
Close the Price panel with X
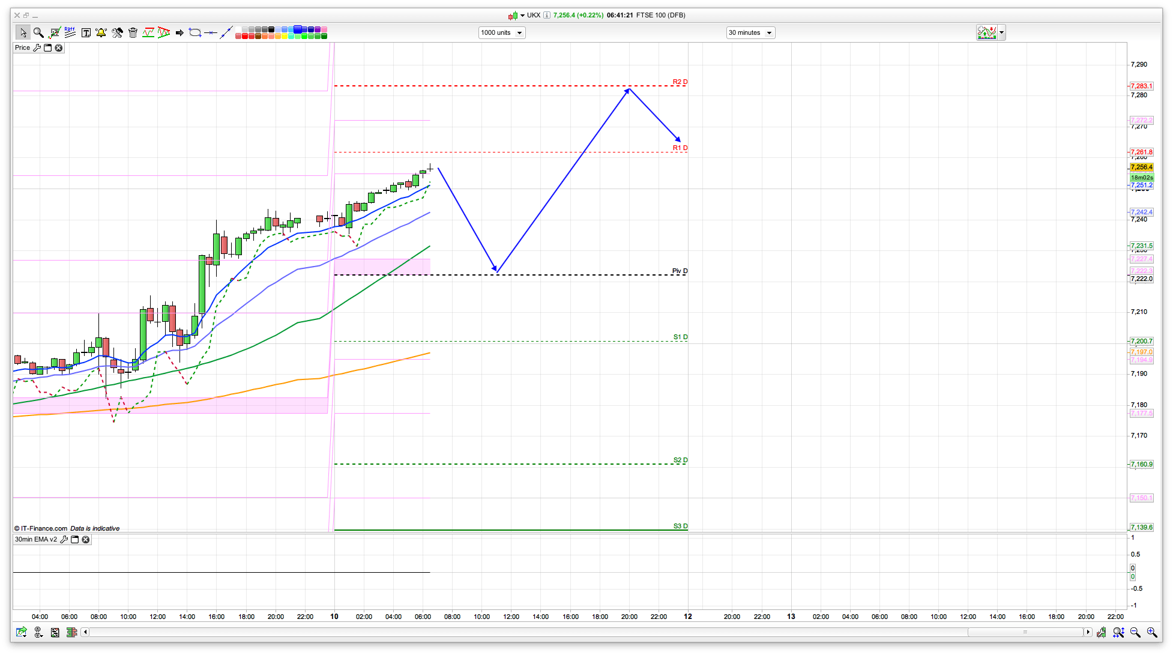[59, 48]
